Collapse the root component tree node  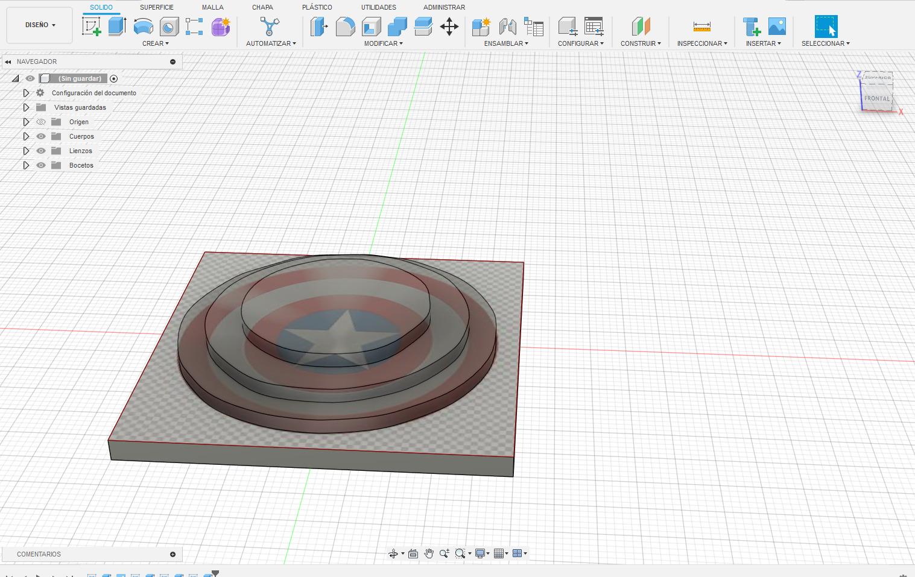16,78
